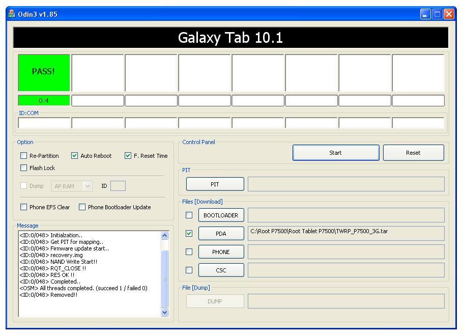Close the Odin3 window
The width and height of the screenshot is (463, 336).
(449, 14)
